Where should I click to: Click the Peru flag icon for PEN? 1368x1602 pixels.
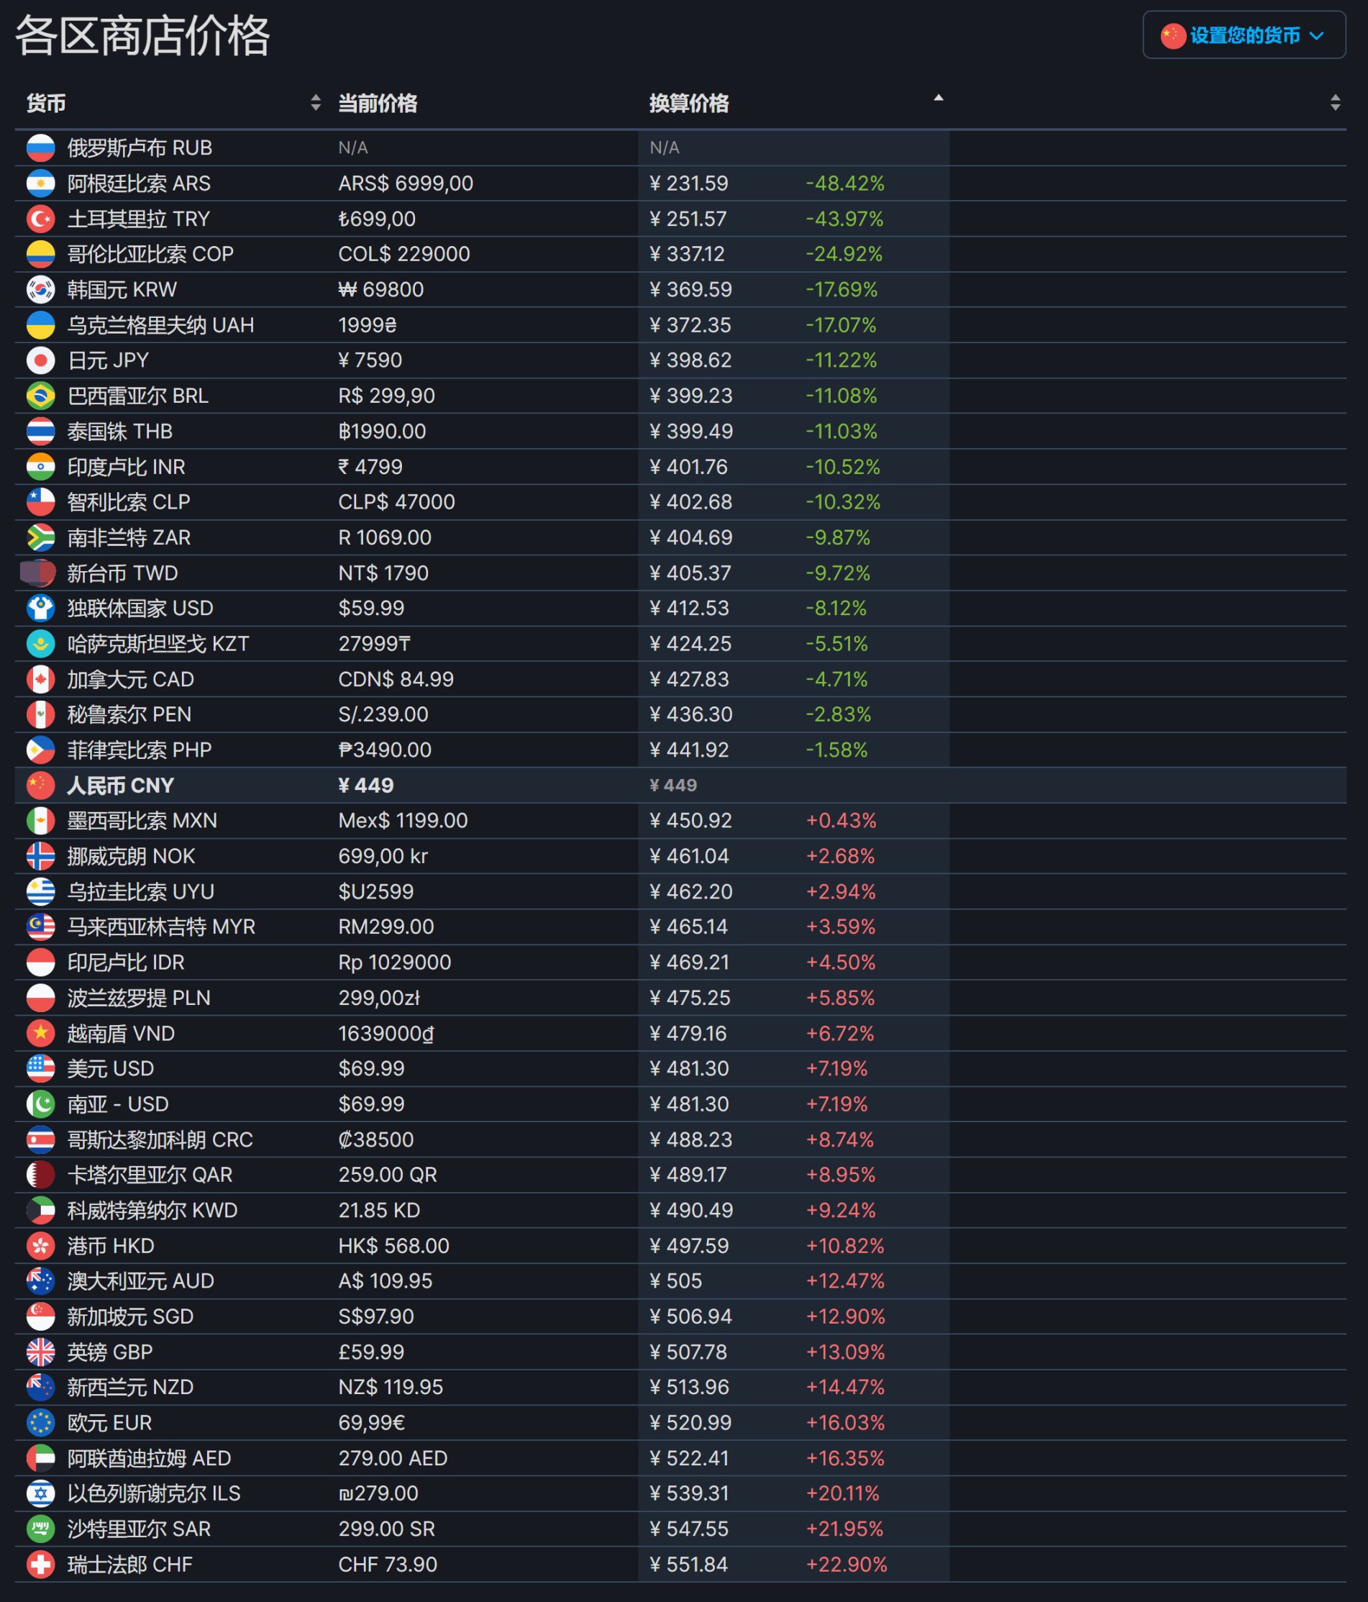click(40, 714)
